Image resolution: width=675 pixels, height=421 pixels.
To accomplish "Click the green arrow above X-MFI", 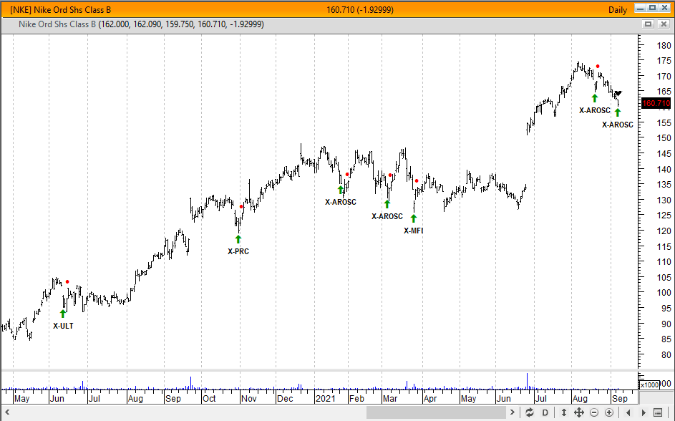I will point(413,218).
